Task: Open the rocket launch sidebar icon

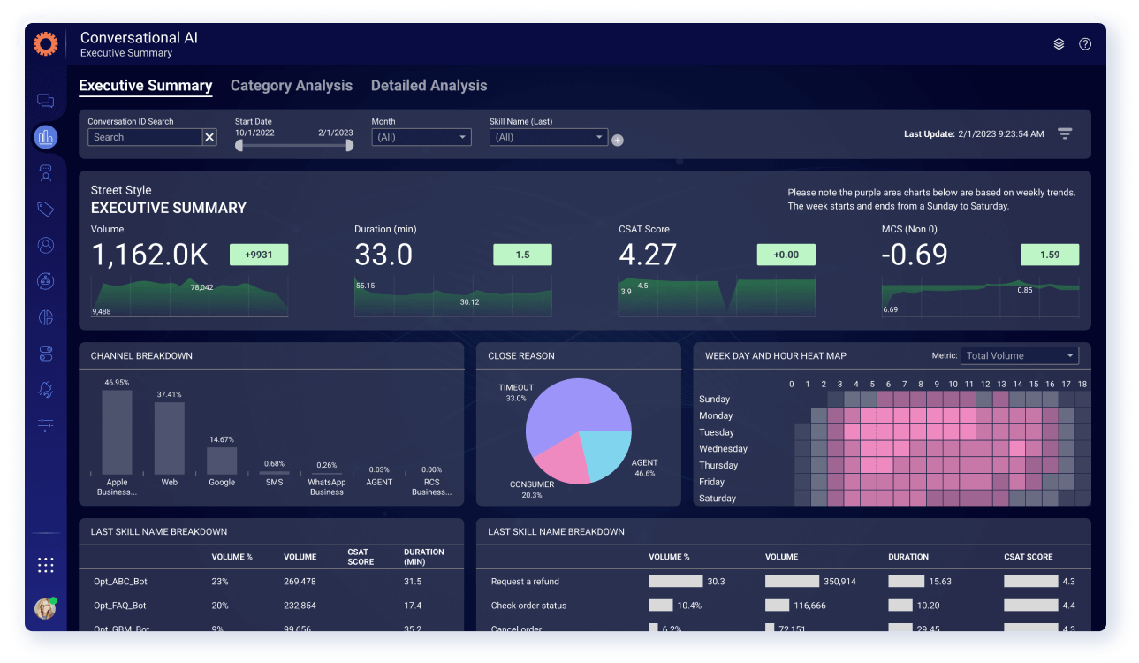Action: coord(45,389)
